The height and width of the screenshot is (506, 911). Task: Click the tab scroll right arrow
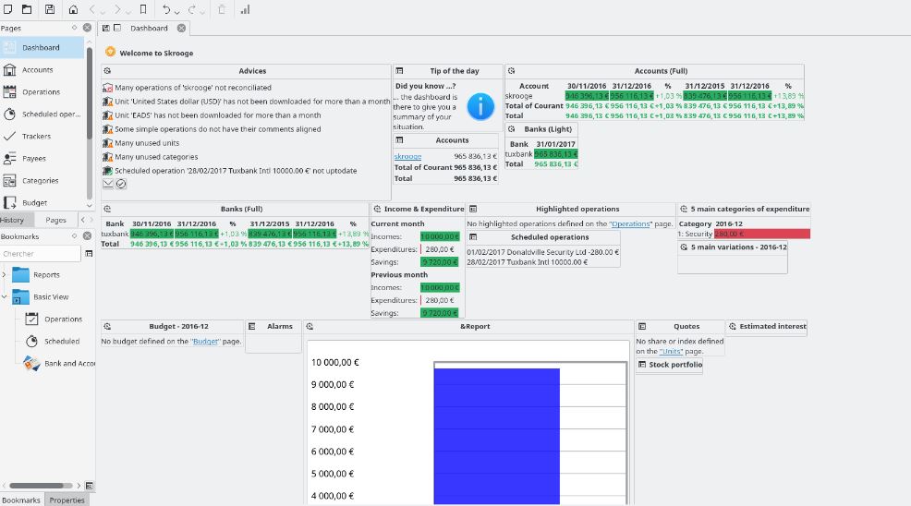tap(91, 220)
